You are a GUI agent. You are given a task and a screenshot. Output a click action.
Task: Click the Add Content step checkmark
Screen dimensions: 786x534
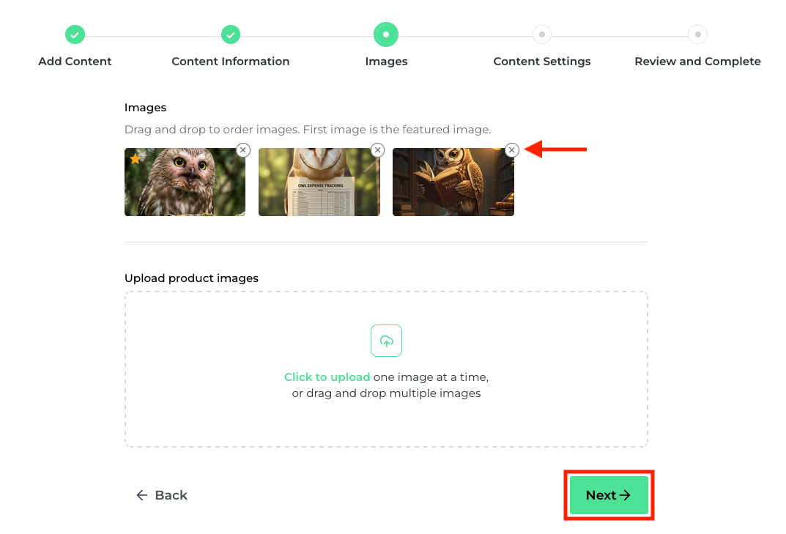pos(75,35)
